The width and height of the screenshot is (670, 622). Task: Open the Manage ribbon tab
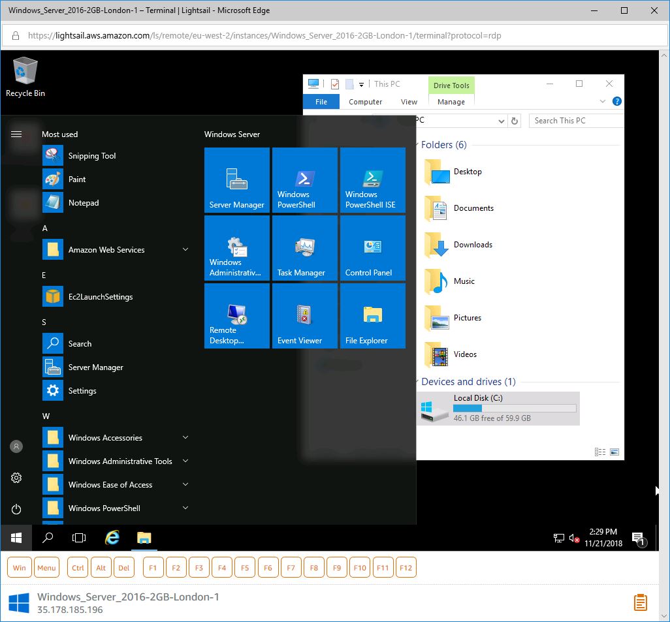point(451,102)
